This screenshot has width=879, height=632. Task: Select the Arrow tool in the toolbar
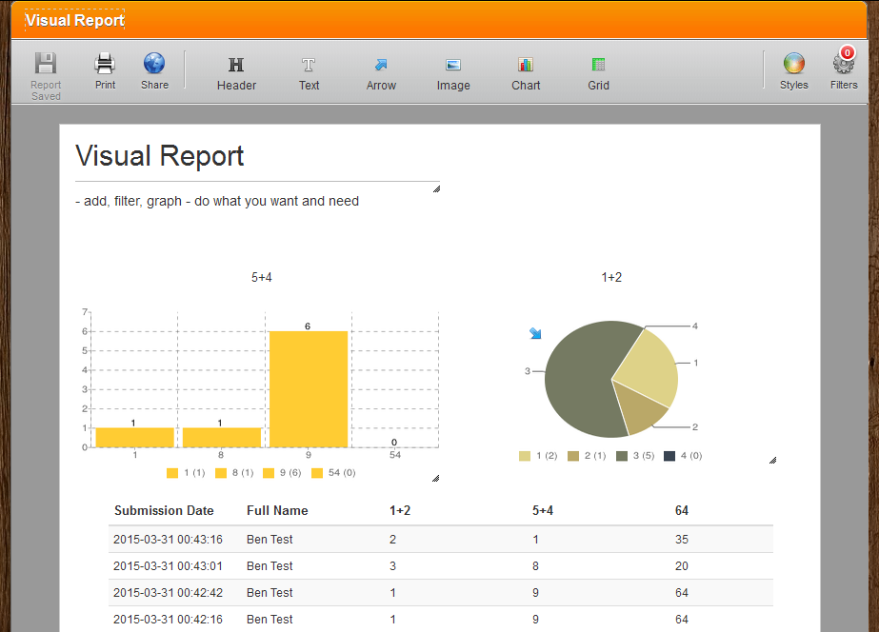381,67
